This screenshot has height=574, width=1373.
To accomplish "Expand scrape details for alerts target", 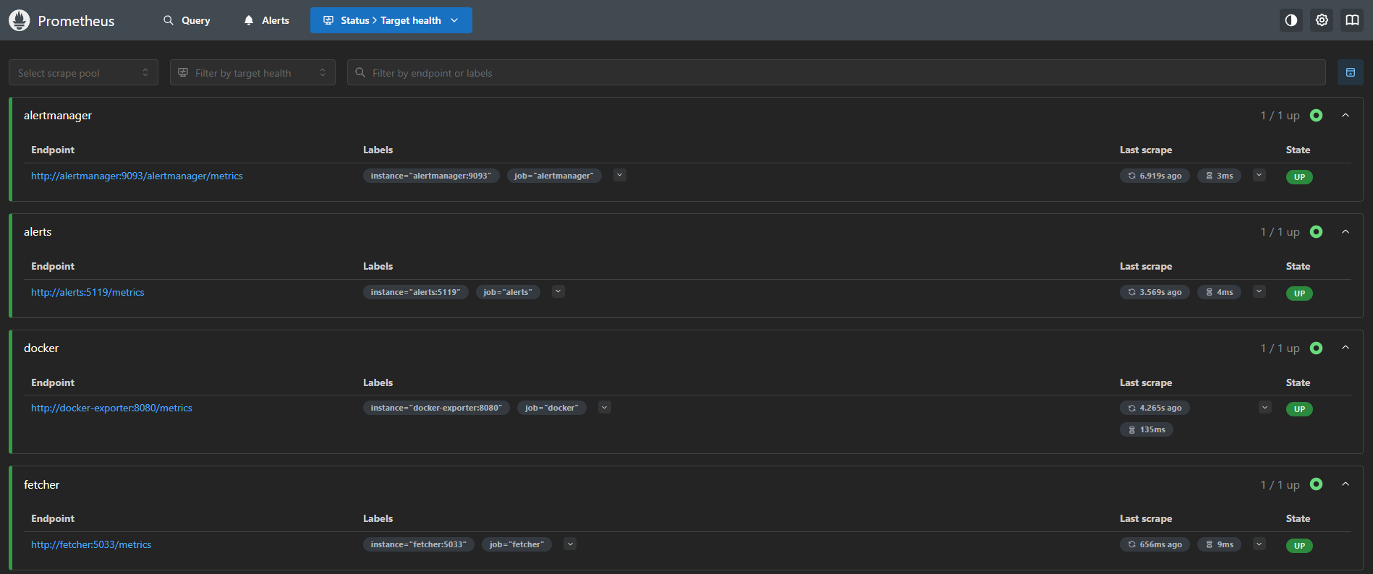I will (1259, 291).
